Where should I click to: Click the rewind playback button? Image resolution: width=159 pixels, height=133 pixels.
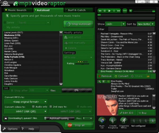click(x=100, y=11)
